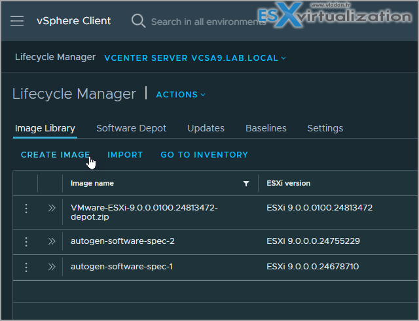Viewport: 419px width, 321px height.
Task: Click the ESXi 9.0.0.0.24678710 version cell
Action: point(313,266)
